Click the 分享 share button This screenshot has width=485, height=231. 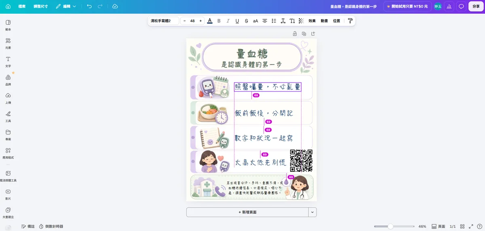tap(476, 6)
